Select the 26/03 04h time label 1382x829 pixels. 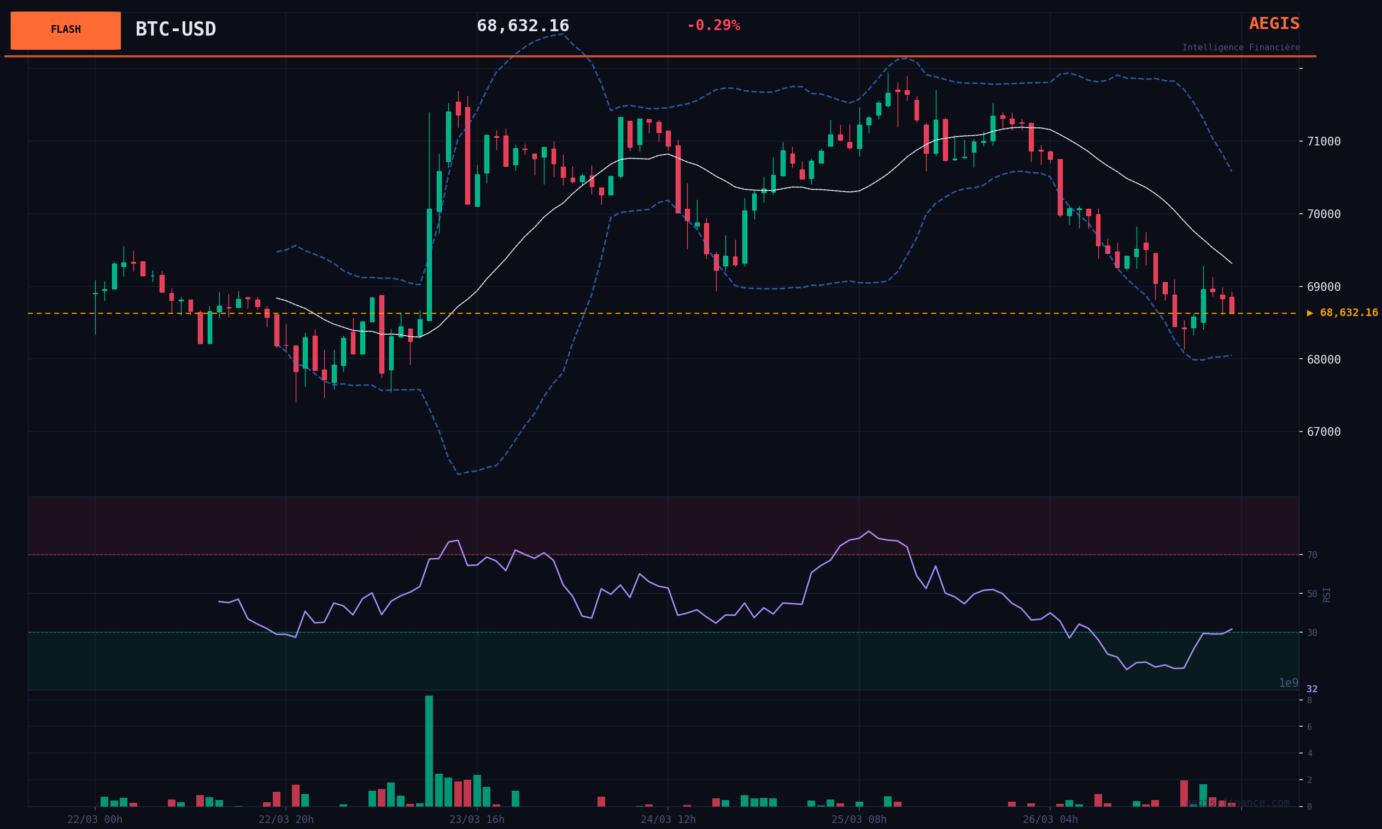click(x=1050, y=820)
